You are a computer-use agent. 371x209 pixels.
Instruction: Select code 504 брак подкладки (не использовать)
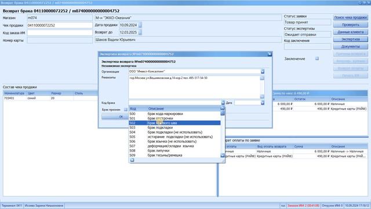pyautogui.click(x=174, y=132)
